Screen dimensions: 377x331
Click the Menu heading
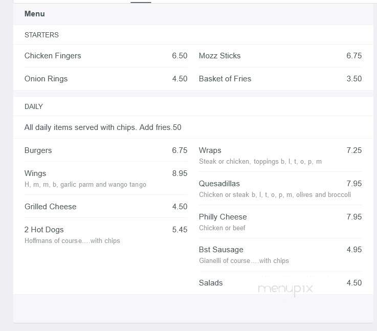point(35,14)
